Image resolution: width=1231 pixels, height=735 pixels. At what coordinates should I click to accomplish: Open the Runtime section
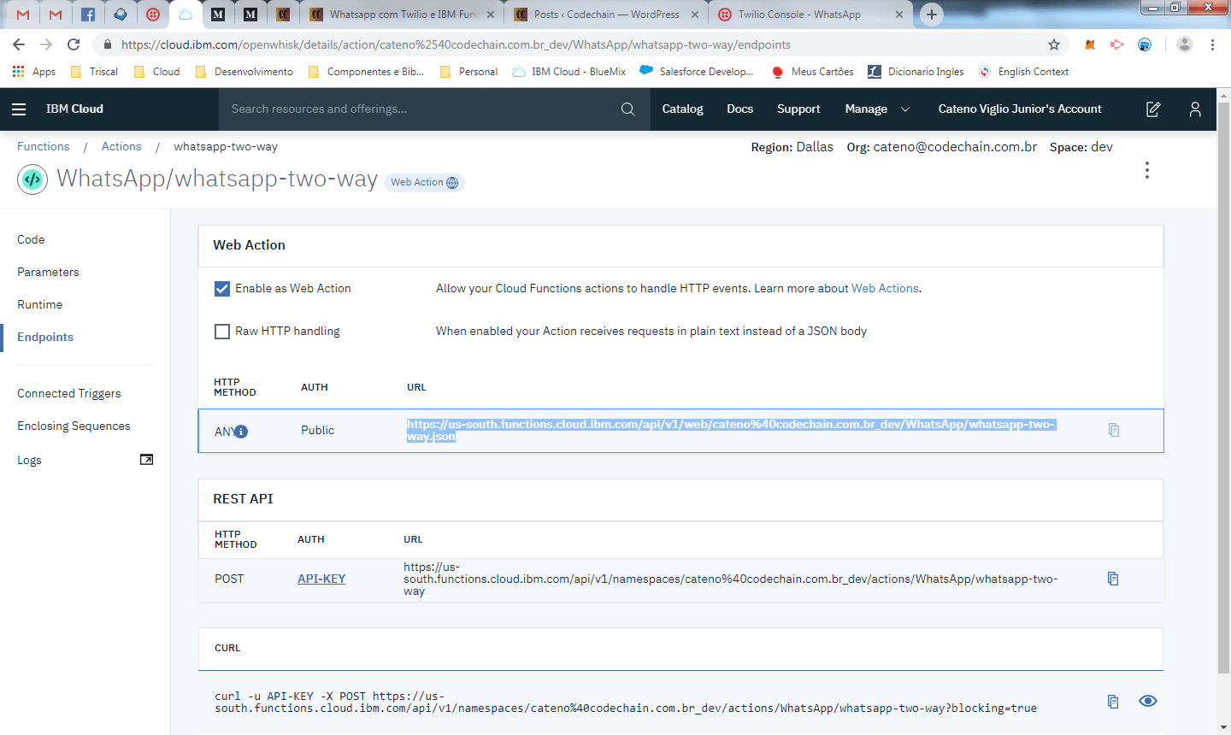(x=39, y=305)
